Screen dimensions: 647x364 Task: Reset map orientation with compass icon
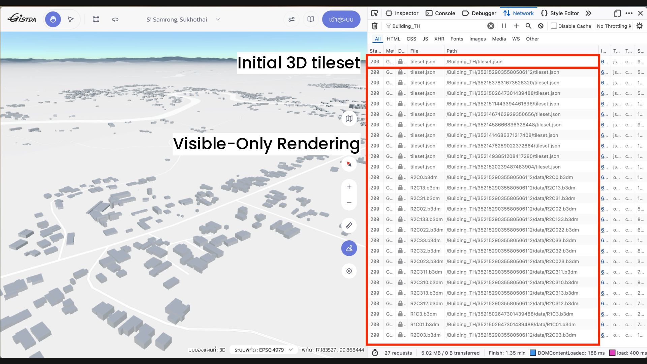pyautogui.click(x=349, y=164)
